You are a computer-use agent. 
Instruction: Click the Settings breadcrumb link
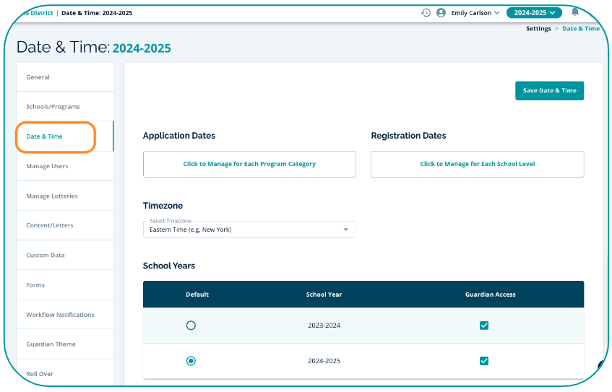click(x=538, y=29)
